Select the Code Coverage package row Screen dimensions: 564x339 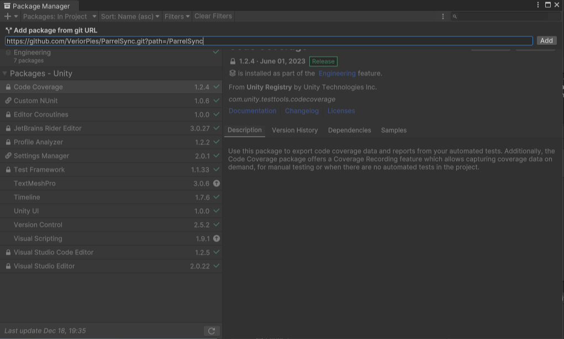(111, 87)
